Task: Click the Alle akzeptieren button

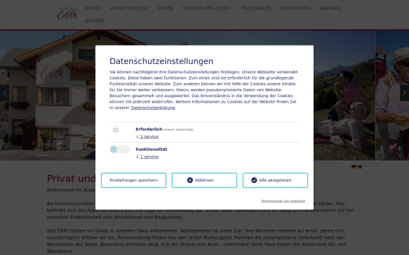Action: tap(275, 180)
